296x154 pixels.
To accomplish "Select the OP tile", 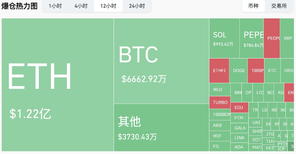I will point(247,92).
